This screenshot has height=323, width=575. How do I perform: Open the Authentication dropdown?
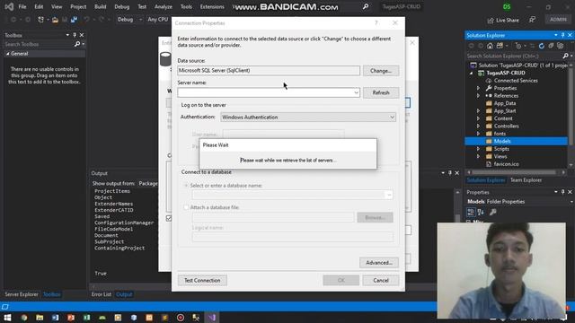[x=392, y=118]
